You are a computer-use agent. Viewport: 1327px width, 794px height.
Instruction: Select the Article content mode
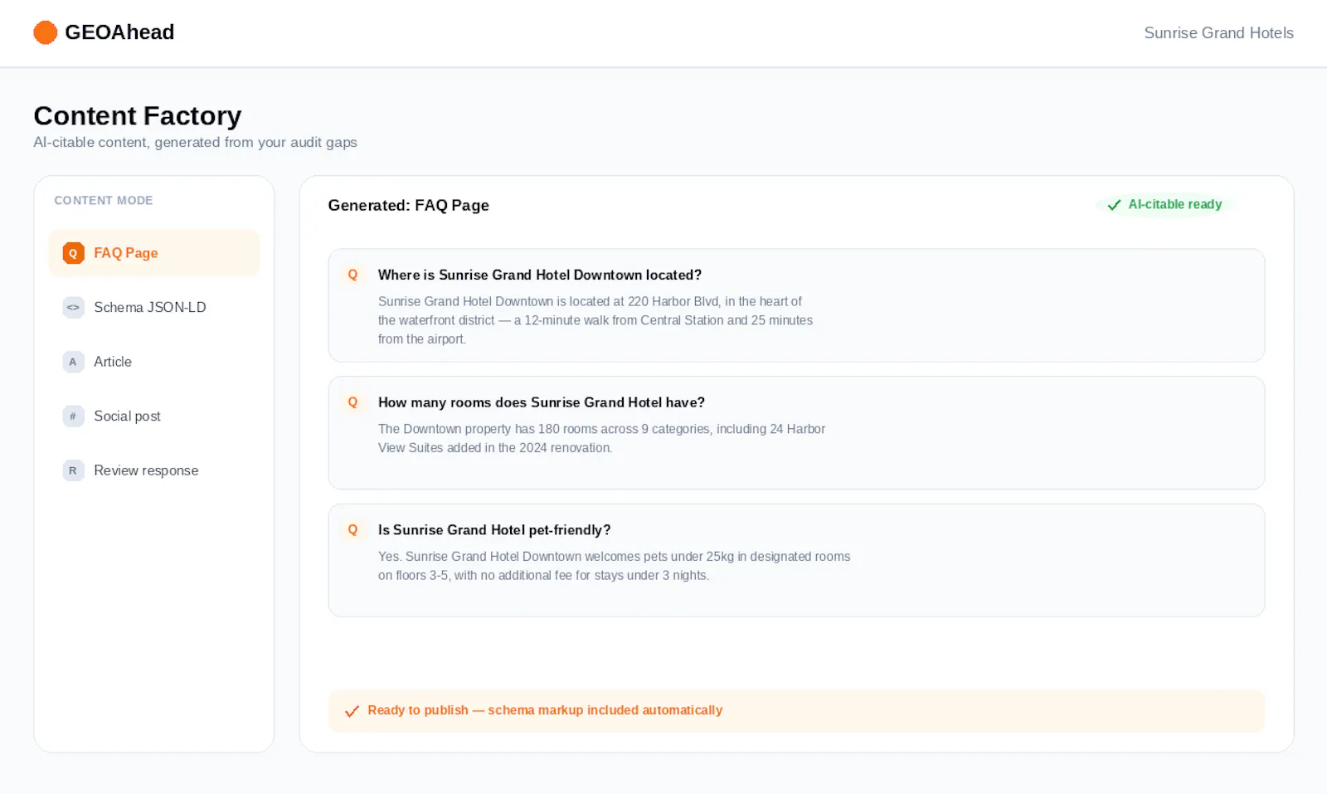tap(154, 362)
